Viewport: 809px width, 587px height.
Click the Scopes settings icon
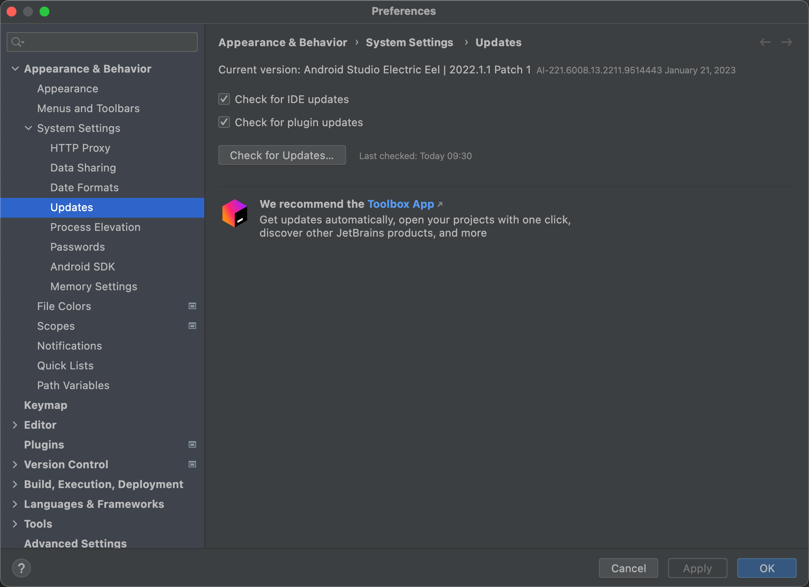[x=192, y=326]
